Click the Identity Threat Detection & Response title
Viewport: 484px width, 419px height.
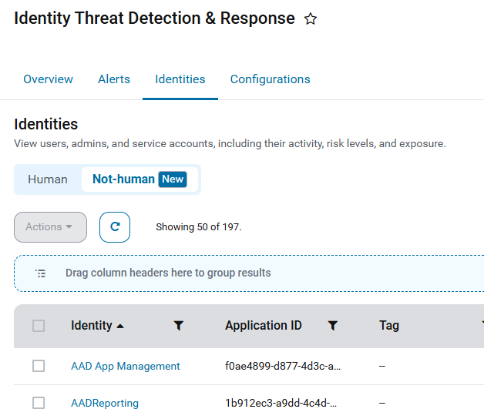coord(154,18)
